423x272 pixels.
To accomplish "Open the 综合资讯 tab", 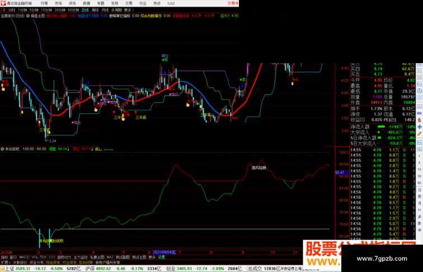I will point(53,263).
